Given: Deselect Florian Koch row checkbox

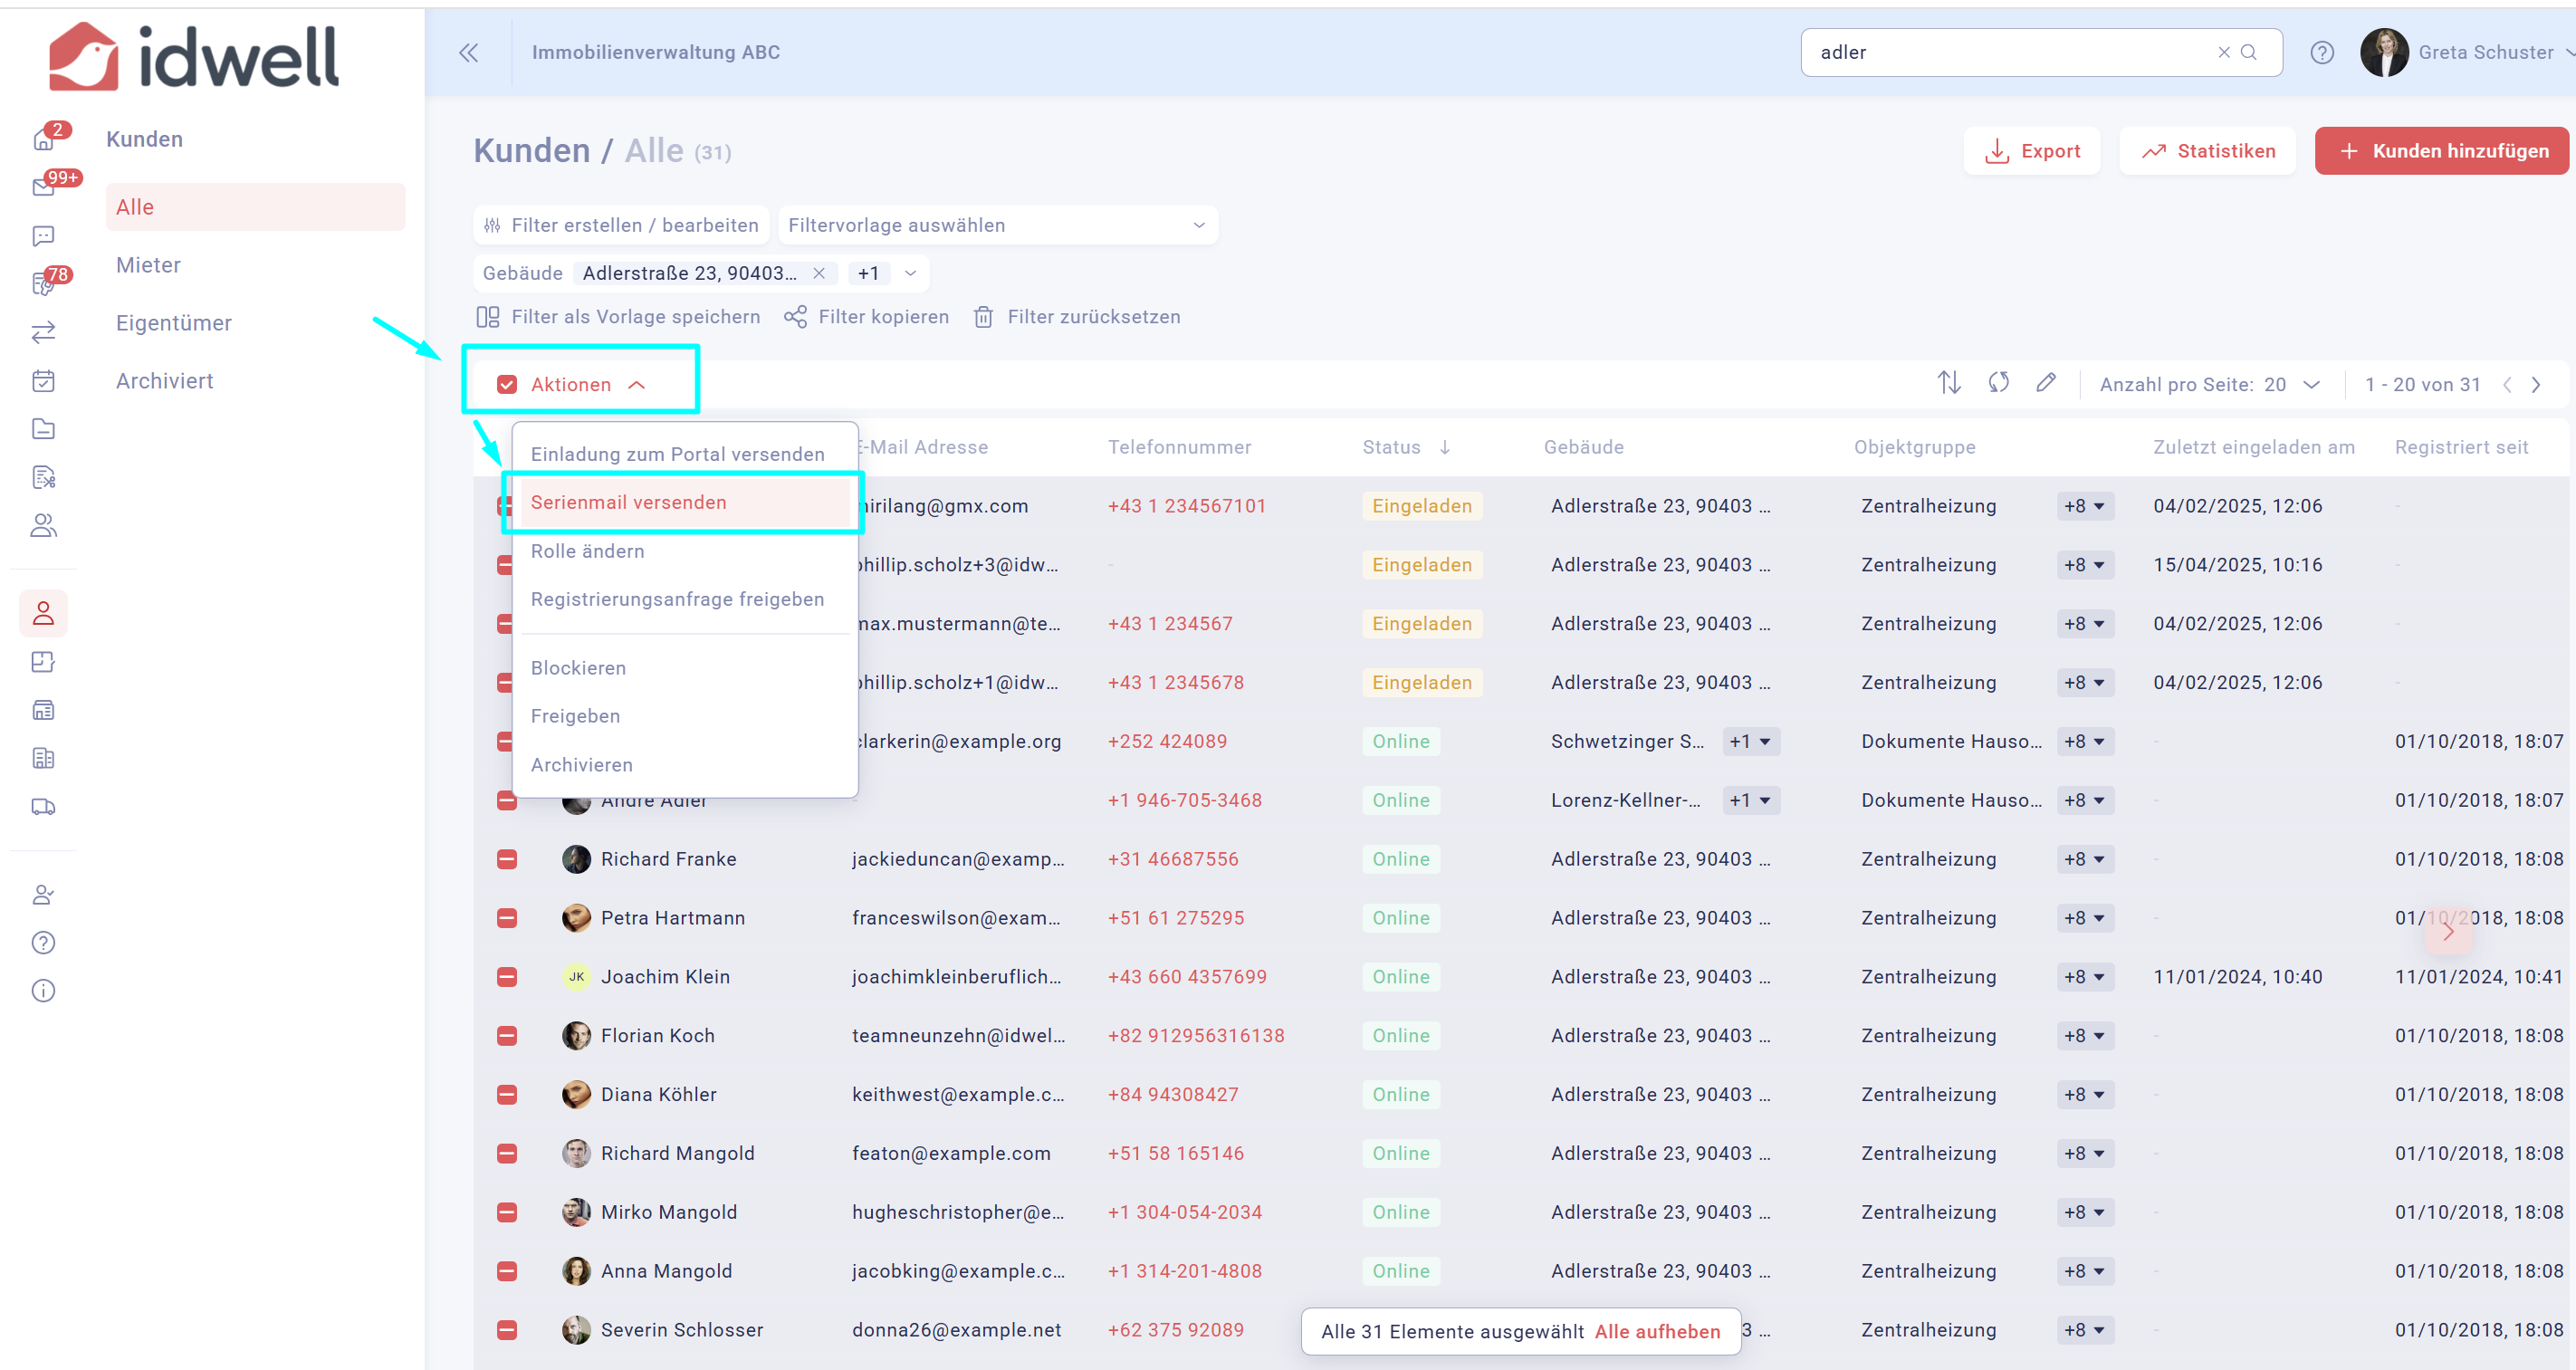Looking at the screenshot, I should coord(507,1036).
